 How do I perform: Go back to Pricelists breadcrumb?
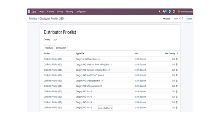(x=33, y=19)
